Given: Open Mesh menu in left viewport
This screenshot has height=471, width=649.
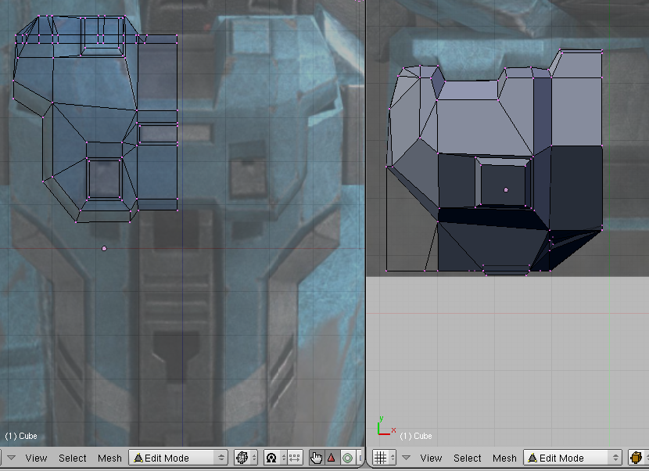Looking at the screenshot, I should [109, 458].
